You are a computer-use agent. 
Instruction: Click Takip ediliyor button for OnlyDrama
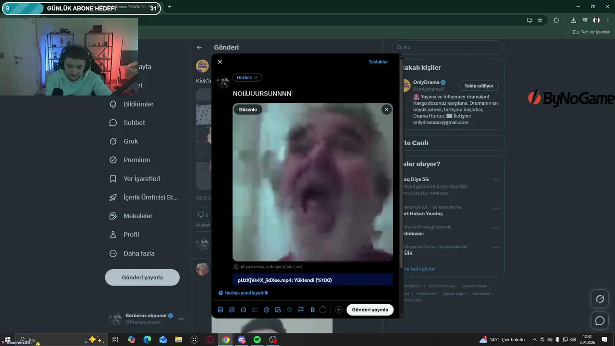pyautogui.click(x=479, y=86)
